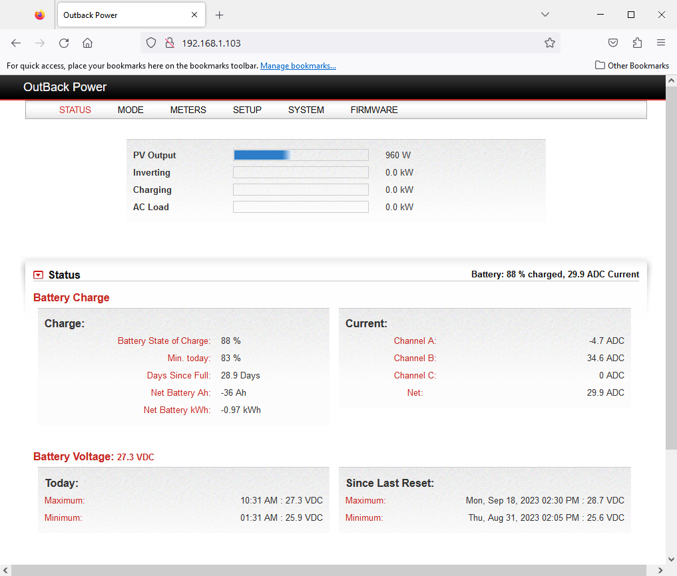Click the insecure connection padlock icon
Image resolution: width=677 pixels, height=576 pixels.
point(169,43)
